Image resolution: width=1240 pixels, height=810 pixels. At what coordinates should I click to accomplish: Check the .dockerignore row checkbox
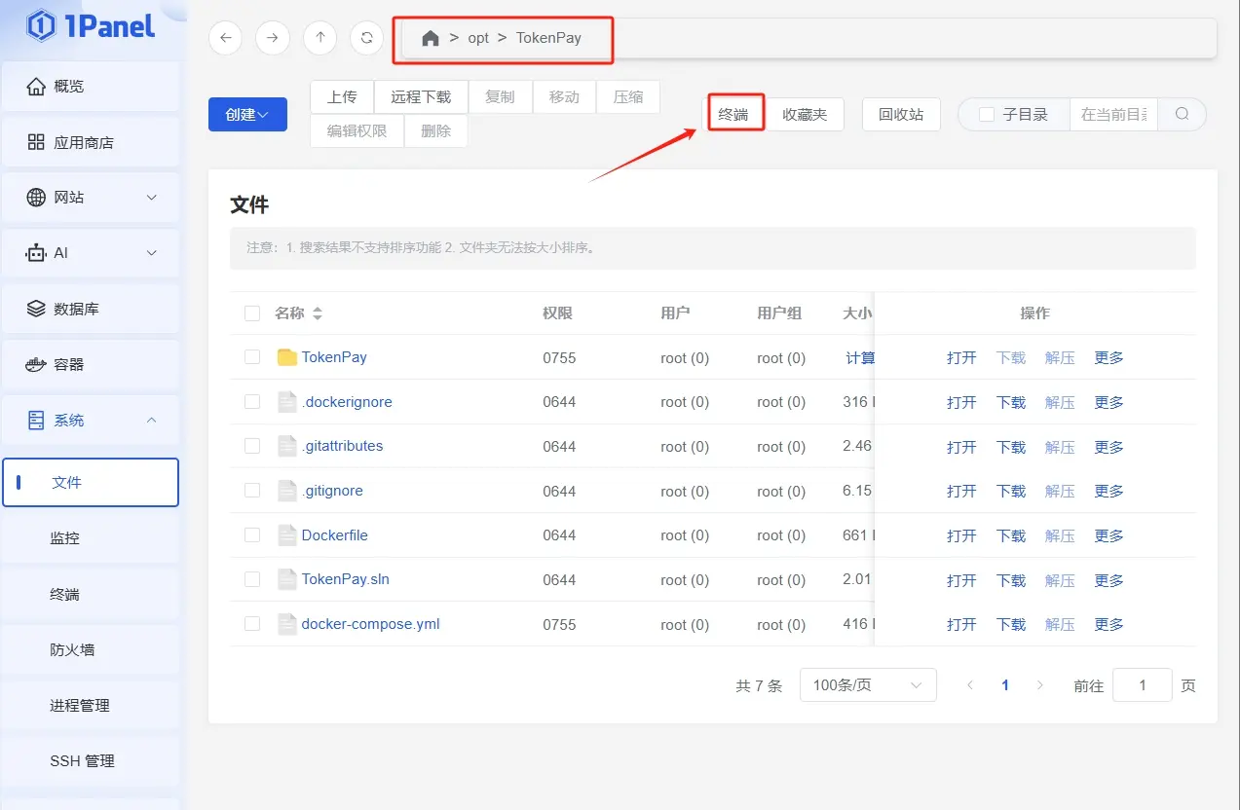click(252, 401)
